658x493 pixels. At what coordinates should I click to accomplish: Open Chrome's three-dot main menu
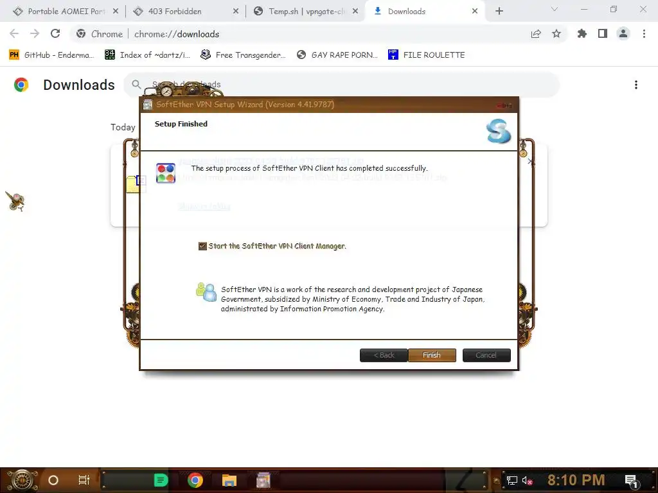pyautogui.click(x=644, y=34)
